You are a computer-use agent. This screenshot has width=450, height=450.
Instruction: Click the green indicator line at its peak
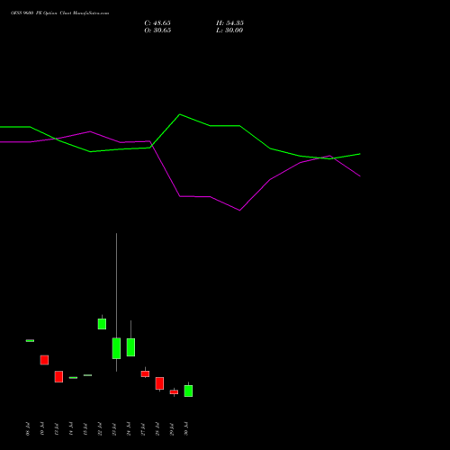pos(180,114)
